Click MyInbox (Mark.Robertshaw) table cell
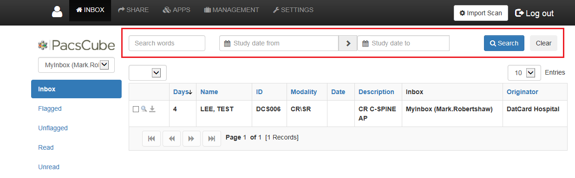Image resolution: width=575 pixels, height=178 pixels. tap(449, 109)
